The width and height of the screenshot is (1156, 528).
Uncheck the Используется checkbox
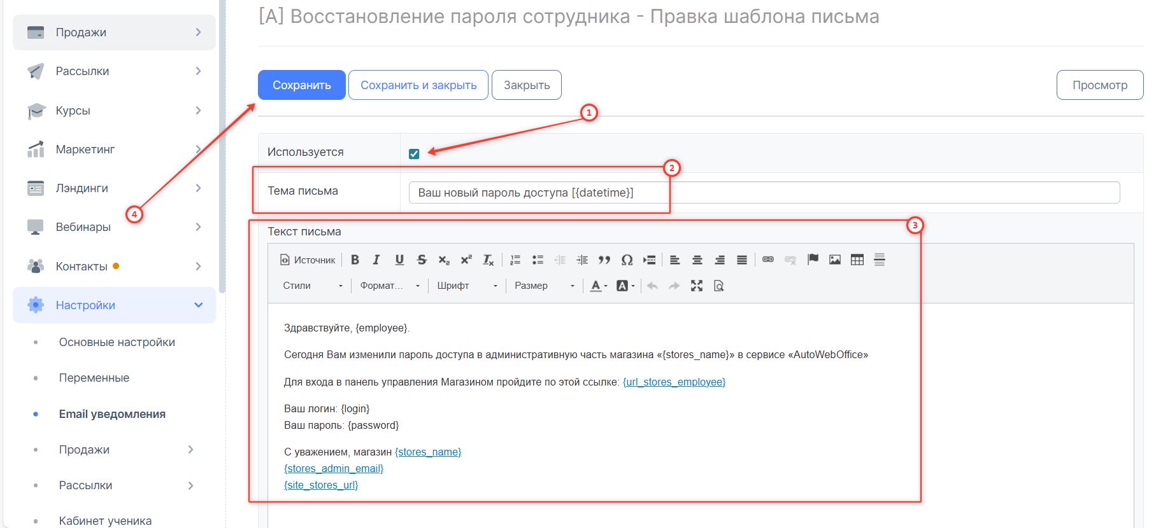click(414, 153)
